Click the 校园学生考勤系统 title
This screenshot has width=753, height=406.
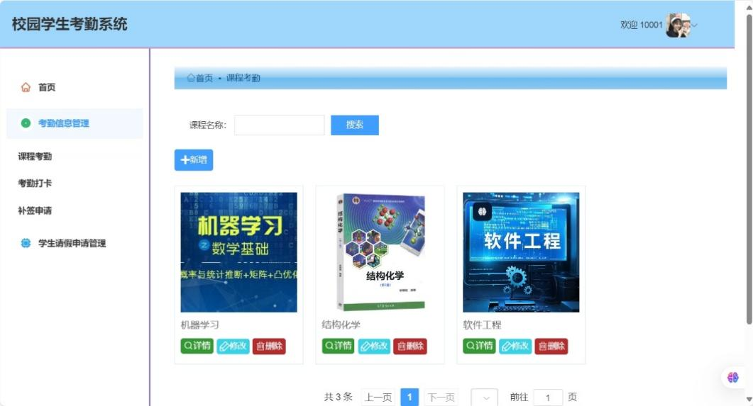pos(70,24)
